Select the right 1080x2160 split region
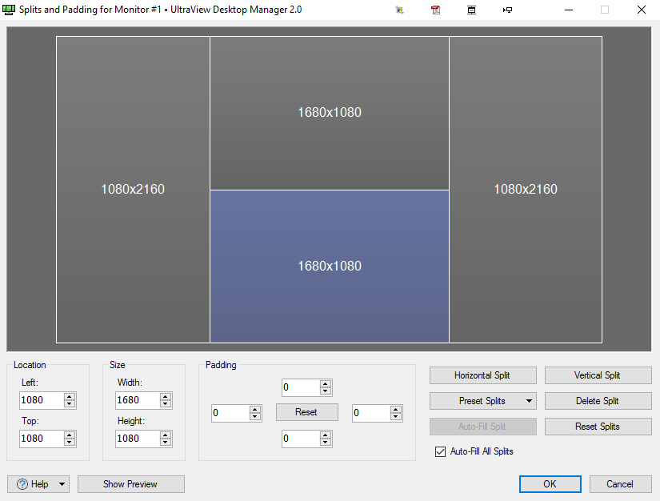660x501 pixels. pos(526,190)
